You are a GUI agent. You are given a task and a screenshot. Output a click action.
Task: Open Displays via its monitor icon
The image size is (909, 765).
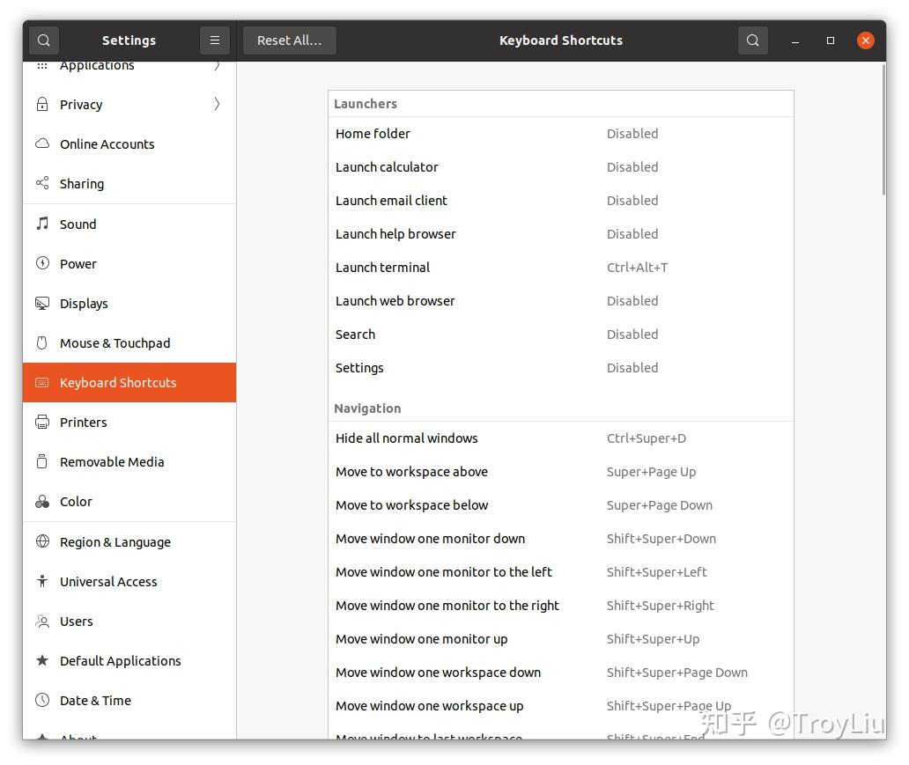click(x=42, y=303)
